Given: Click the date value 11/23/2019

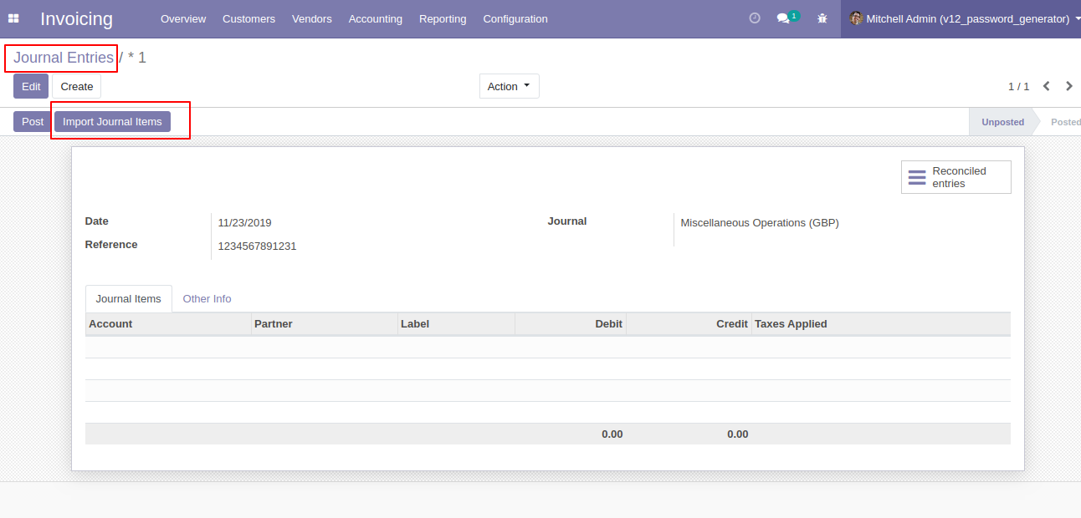Looking at the screenshot, I should pos(244,223).
